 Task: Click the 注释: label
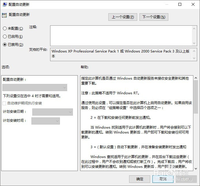click(33, 27)
